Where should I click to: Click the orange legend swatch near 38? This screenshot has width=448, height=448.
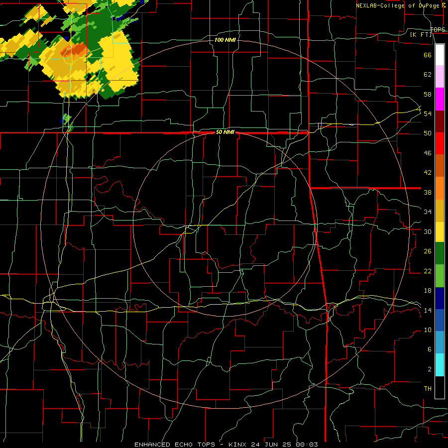click(440, 188)
